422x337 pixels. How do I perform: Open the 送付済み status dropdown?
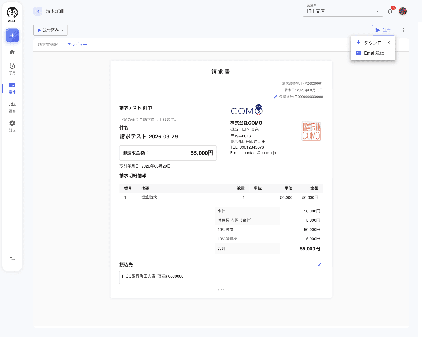click(x=51, y=30)
